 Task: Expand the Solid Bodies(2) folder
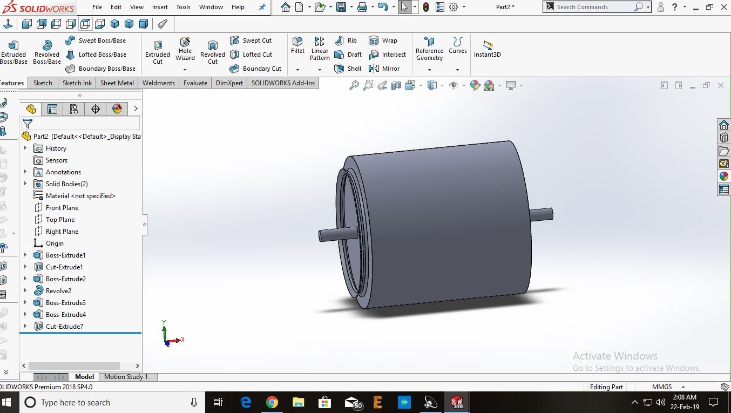click(x=25, y=184)
